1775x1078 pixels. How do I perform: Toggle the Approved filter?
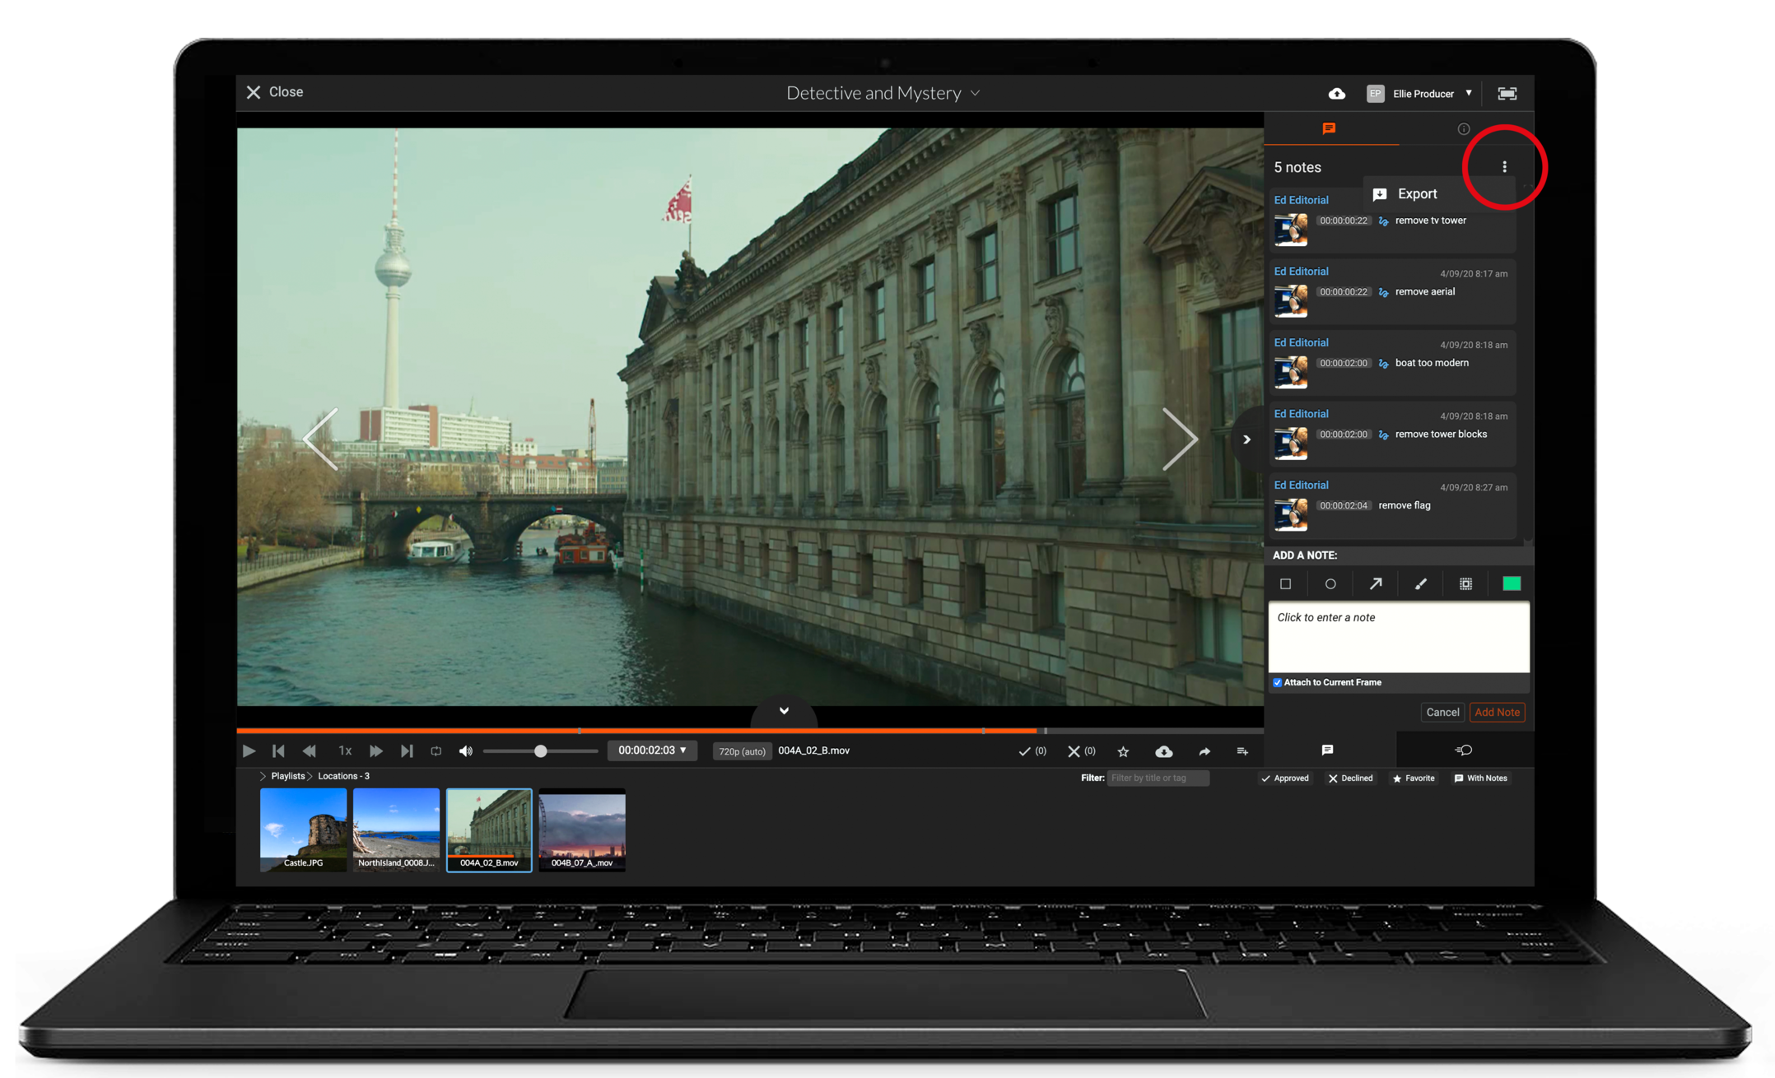tap(1285, 778)
